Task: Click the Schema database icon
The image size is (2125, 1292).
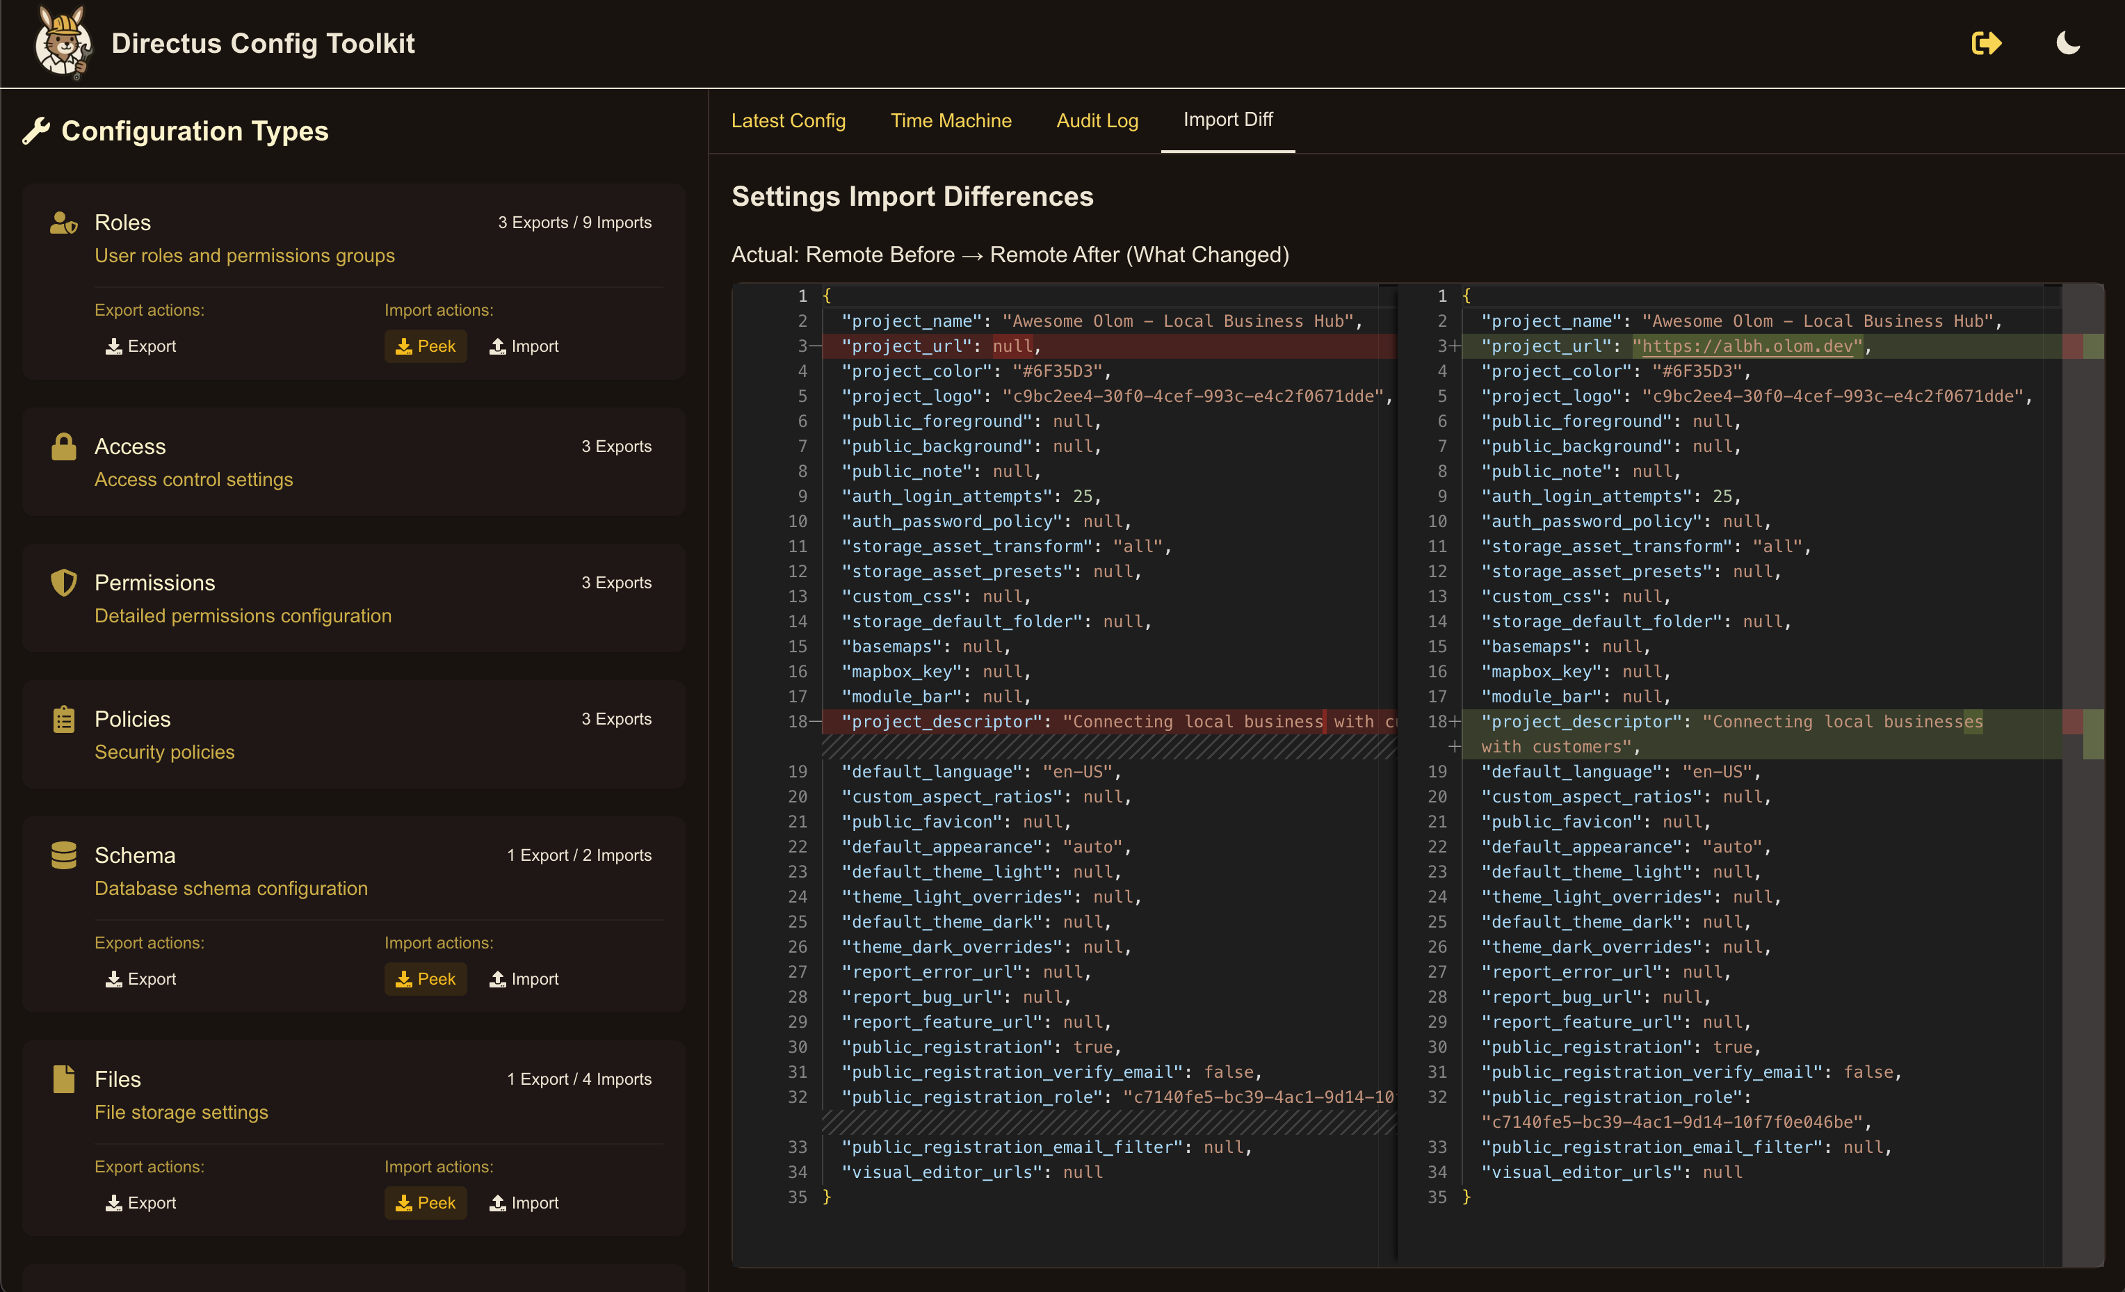Action: click(64, 855)
